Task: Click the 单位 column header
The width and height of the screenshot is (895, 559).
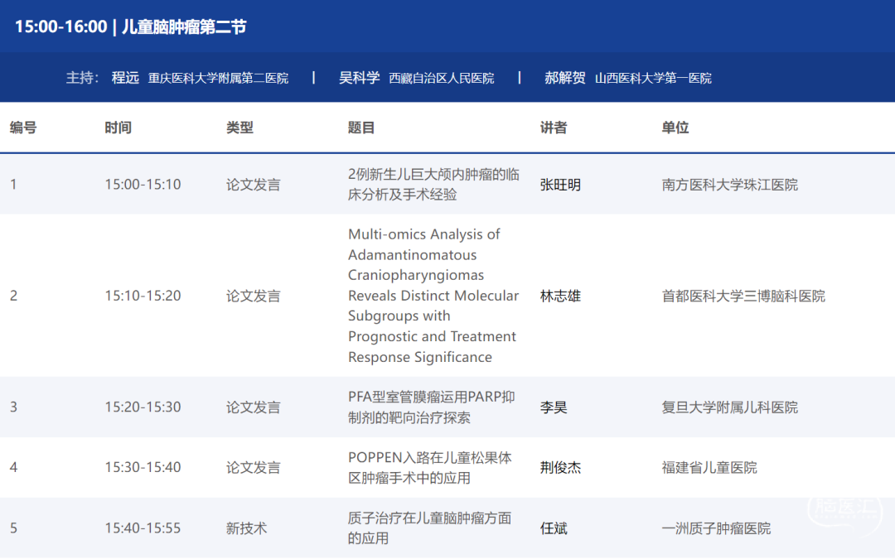Action: coord(675,128)
